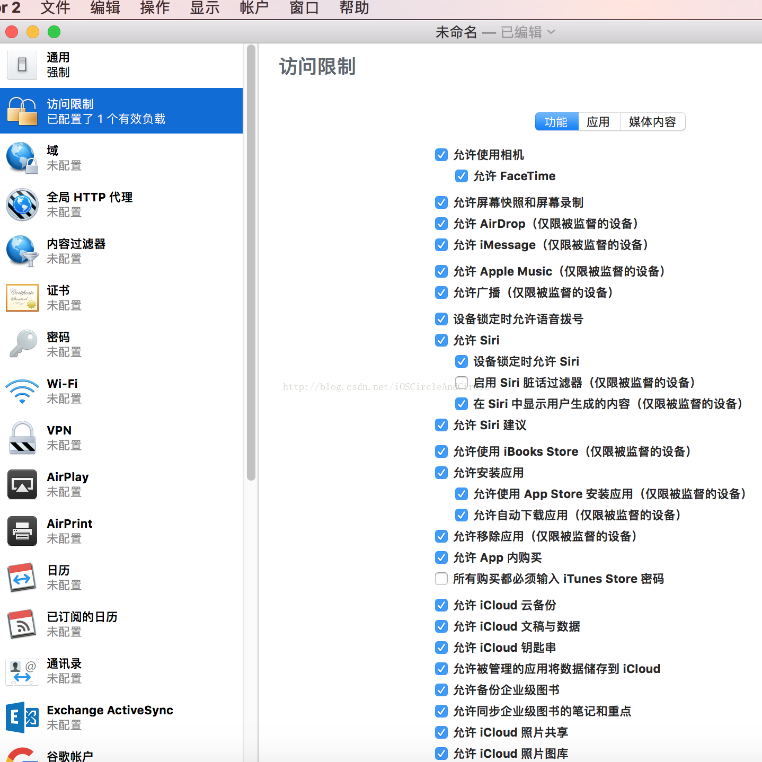Screen dimensions: 762x762
Task: Disable 允许屏幕快照和屏幕录制
Action: (x=441, y=202)
